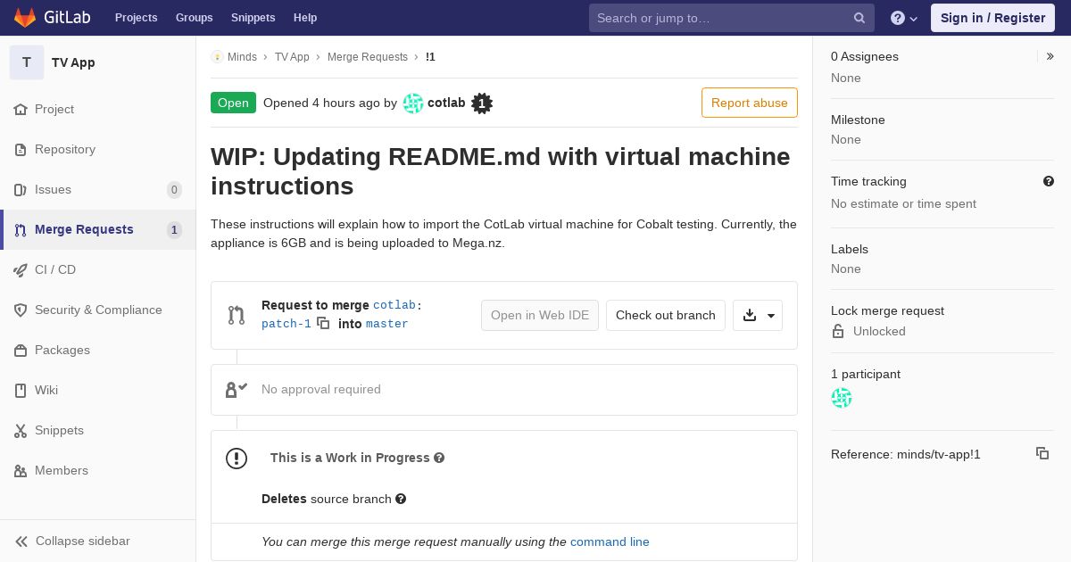
Task: Click the Open status badge
Action: tap(233, 103)
